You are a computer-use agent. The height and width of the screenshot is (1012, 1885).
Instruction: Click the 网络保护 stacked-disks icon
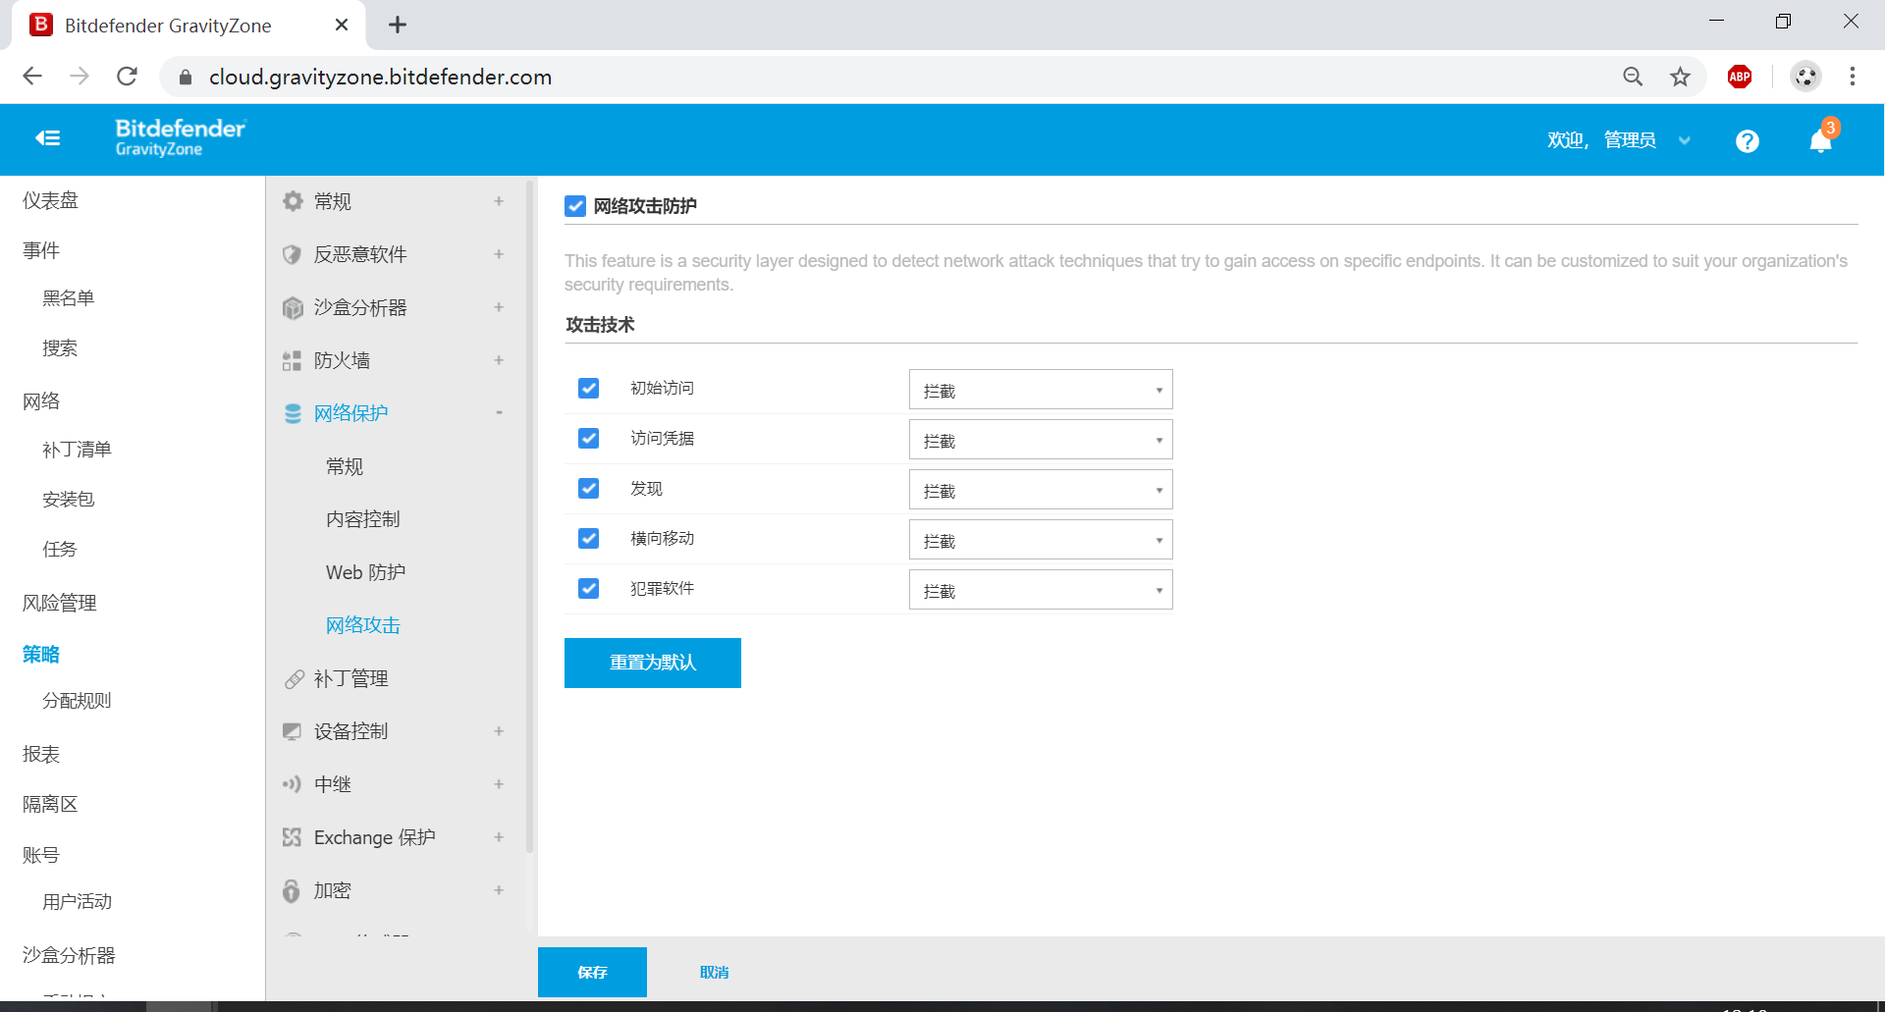click(x=293, y=413)
